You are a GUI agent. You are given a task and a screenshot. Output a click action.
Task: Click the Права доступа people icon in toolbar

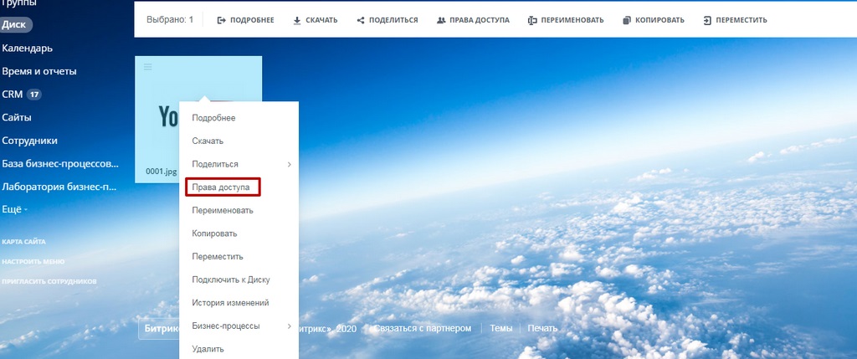click(x=442, y=20)
